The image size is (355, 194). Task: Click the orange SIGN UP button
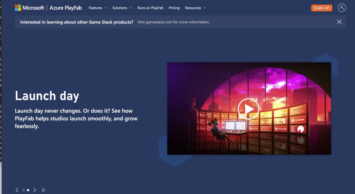tap(322, 8)
